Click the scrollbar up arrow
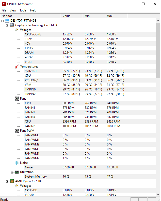Viewport: 161px width, 201px height. 158,21
